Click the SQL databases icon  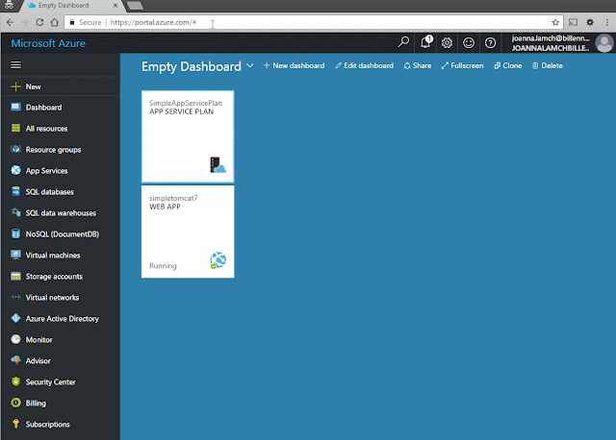[15, 191]
